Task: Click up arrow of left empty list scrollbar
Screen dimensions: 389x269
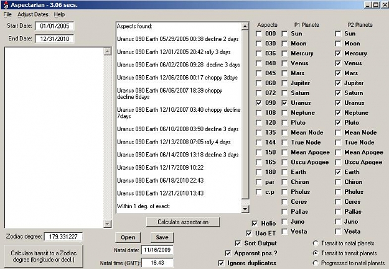Action: point(107,52)
